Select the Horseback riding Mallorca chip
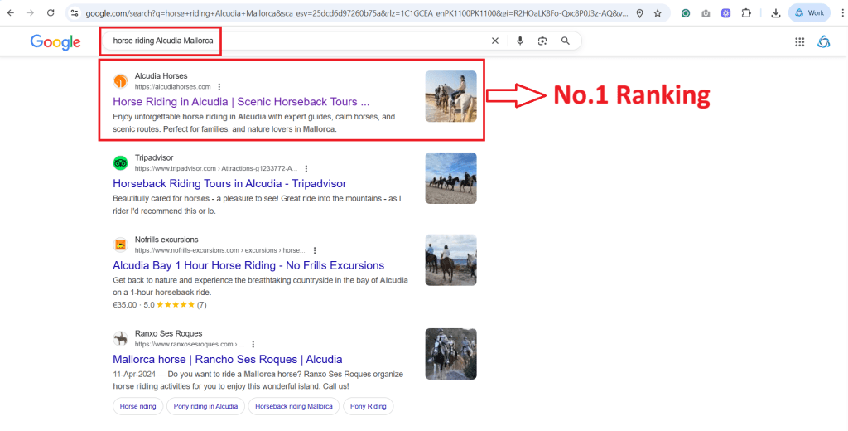 [294, 406]
